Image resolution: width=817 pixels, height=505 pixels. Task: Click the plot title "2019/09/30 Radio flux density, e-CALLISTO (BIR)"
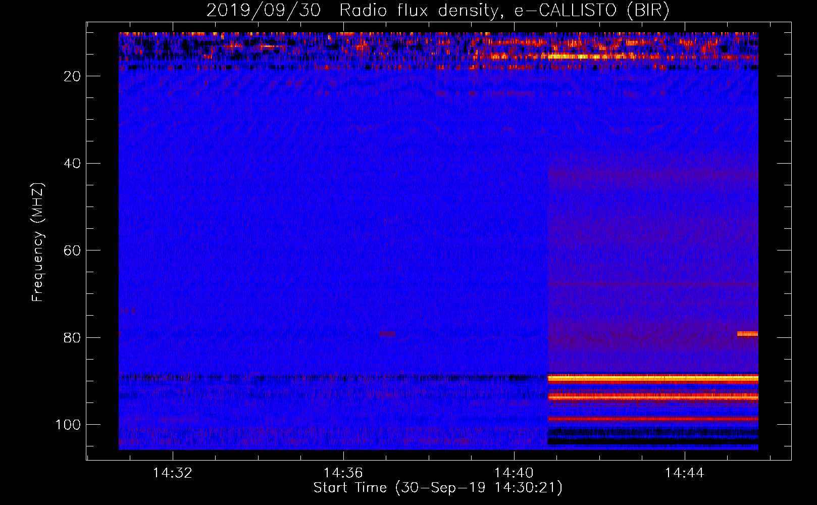click(x=438, y=11)
